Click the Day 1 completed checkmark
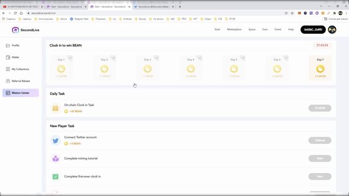The width and height of the screenshot is (349, 196). coord(70,58)
